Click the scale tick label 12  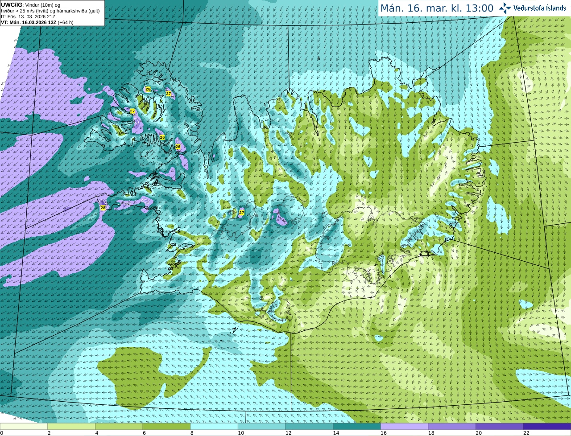[289, 433]
